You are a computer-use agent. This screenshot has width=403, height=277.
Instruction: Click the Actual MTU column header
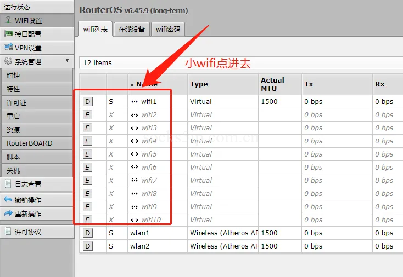coord(272,84)
